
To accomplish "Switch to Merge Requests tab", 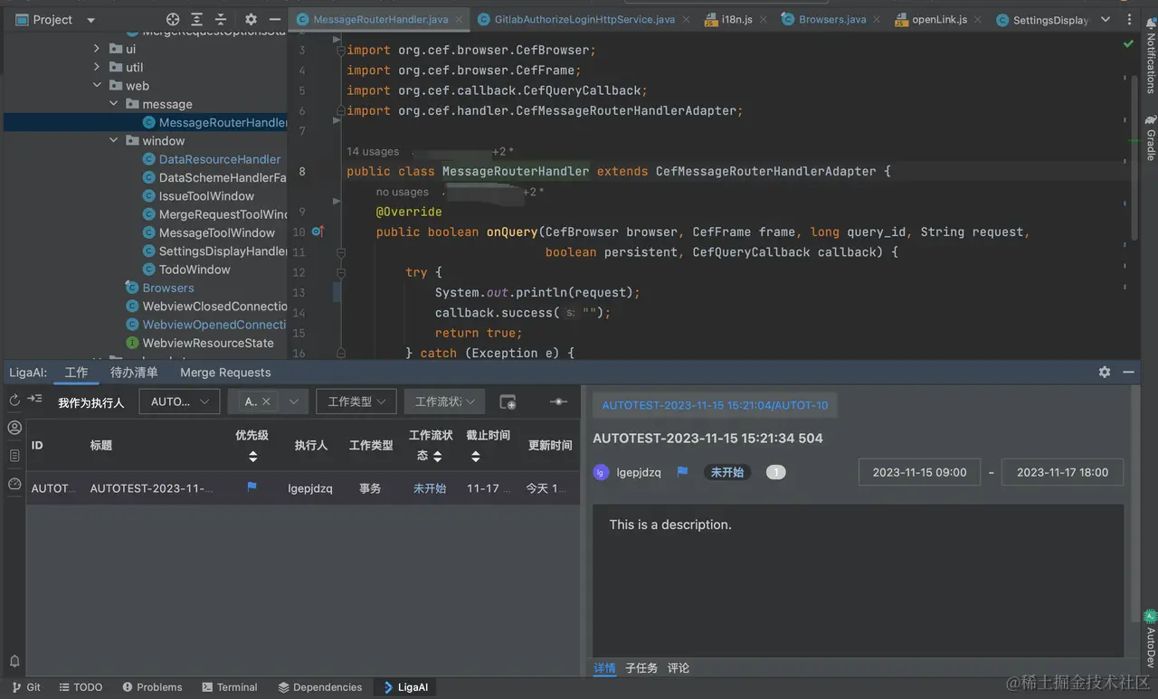I will [225, 373].
